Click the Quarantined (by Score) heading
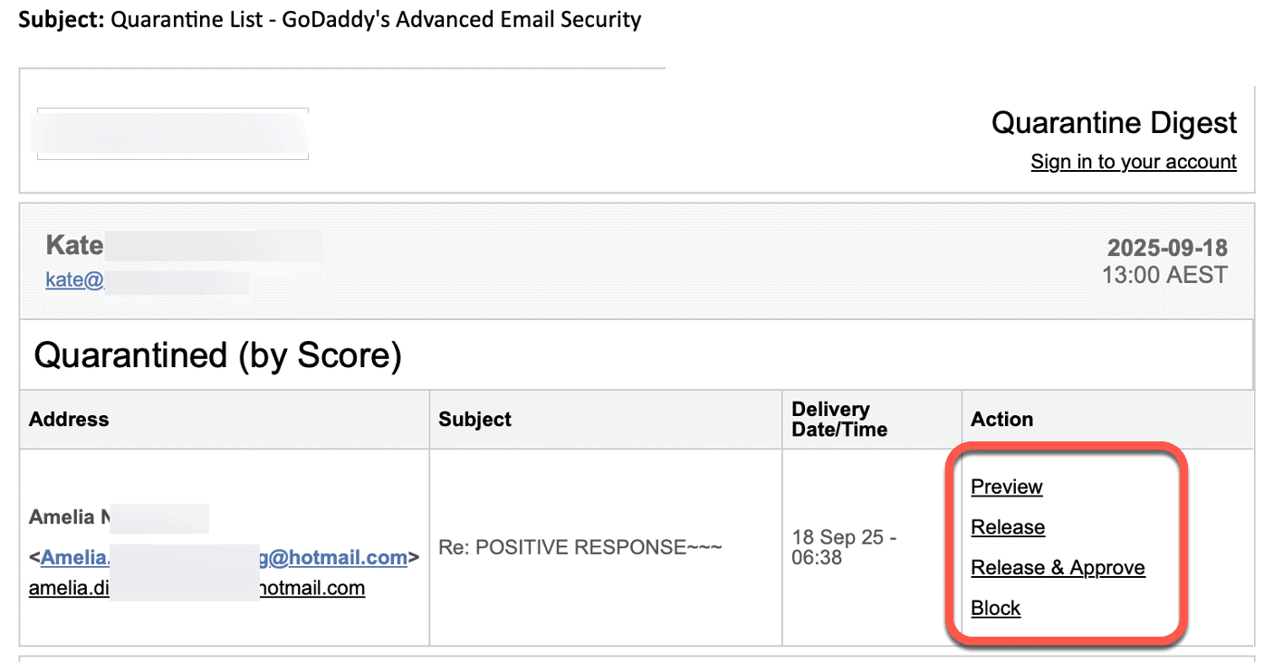This screenshot has width=1264, height=662. click(x=217, y=355)
